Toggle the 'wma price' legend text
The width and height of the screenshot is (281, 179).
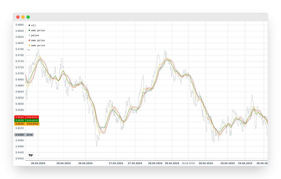coord(38,45)
